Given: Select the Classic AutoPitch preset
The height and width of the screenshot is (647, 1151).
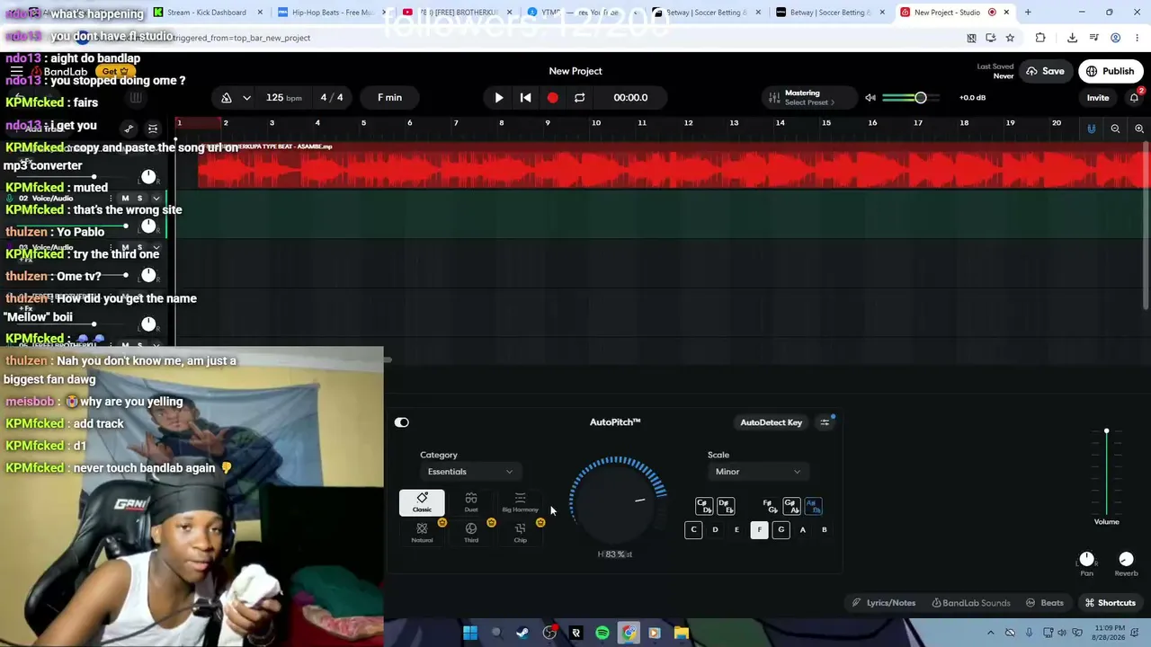Looking at the screenshot, I should tap(422, 502).
